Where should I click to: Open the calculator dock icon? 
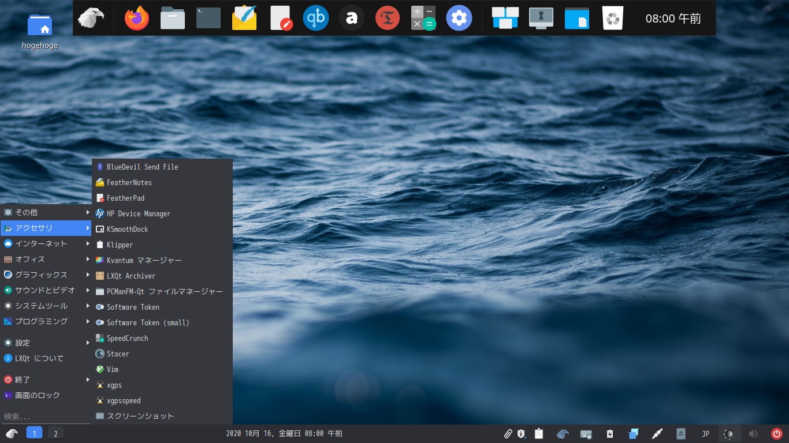coord(423,18)
